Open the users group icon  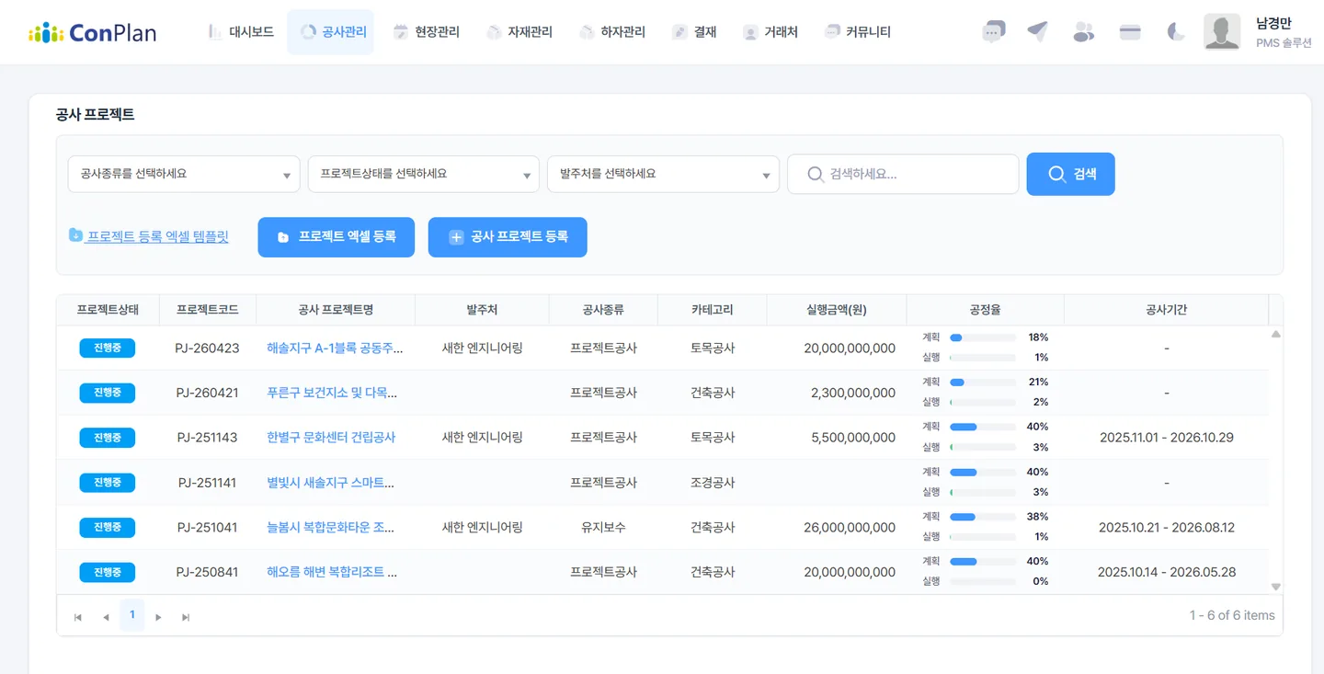[x=1084, y=32]
